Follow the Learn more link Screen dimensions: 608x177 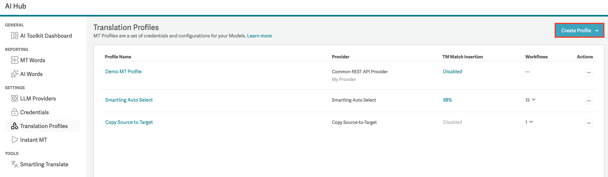pos(259,36)
